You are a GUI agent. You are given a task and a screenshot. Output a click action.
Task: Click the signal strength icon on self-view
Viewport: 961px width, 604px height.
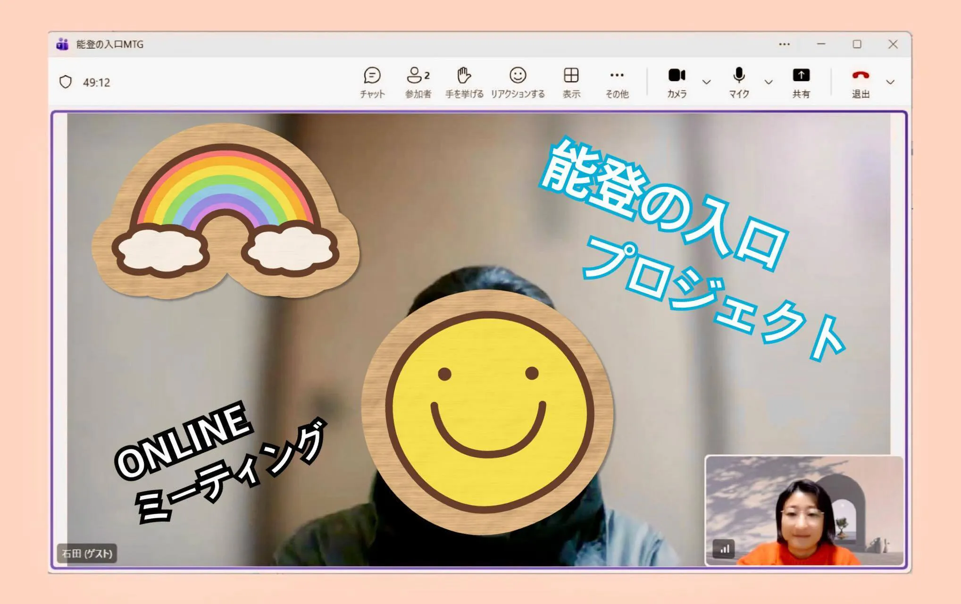(724, 549)
